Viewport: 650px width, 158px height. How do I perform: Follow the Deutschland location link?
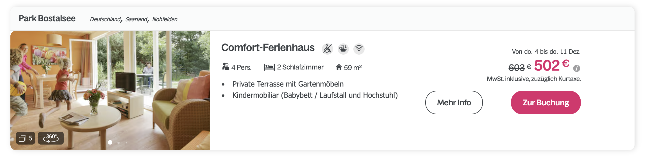[x=105, y=19]
